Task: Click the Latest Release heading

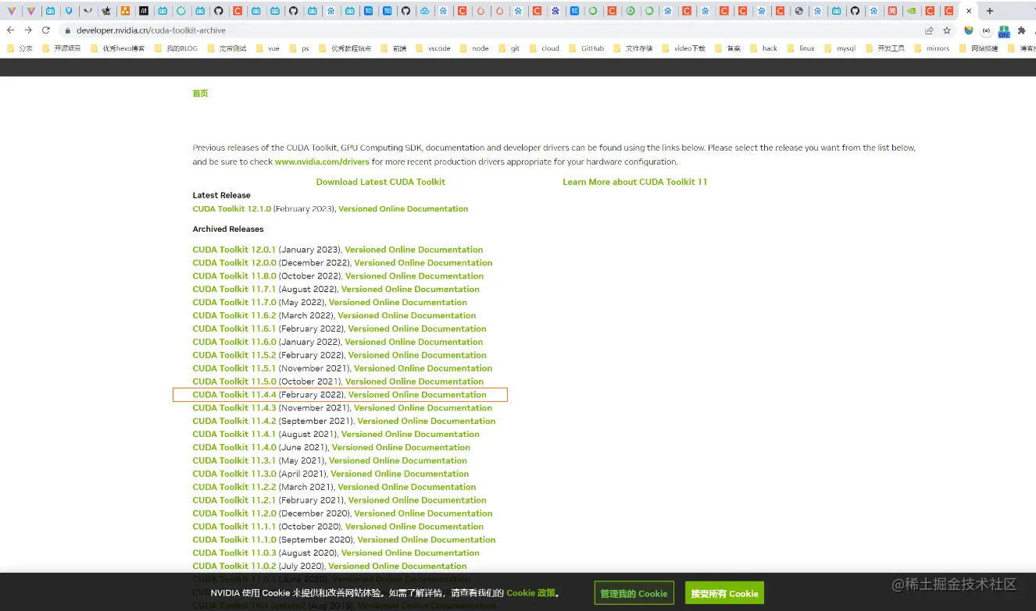Action: click(222, 196)
